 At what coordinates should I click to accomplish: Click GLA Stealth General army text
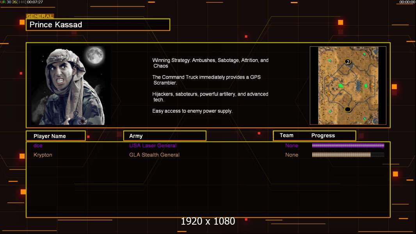(154, 155)
